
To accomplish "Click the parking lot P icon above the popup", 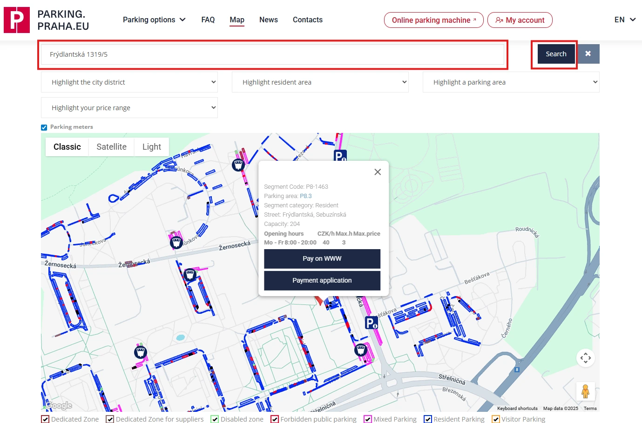I will click(340, 156).
